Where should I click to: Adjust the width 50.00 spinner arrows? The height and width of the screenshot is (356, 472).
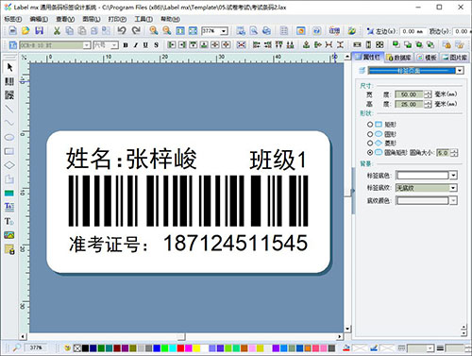[x=428, y=94]
